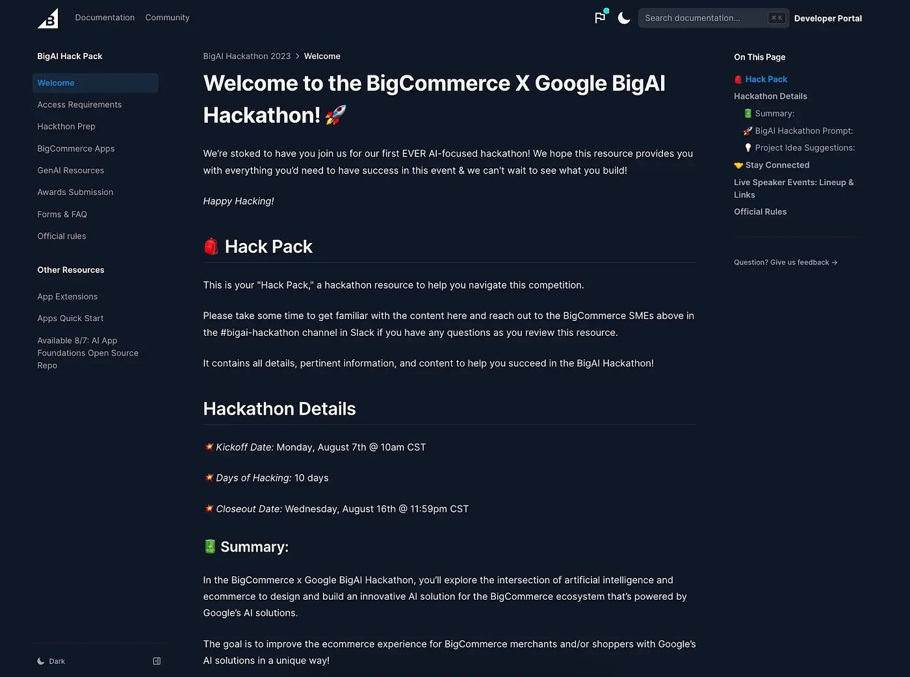910x677 pixels.
Task: Open the Developer Portal link
Action: [828, 18]
